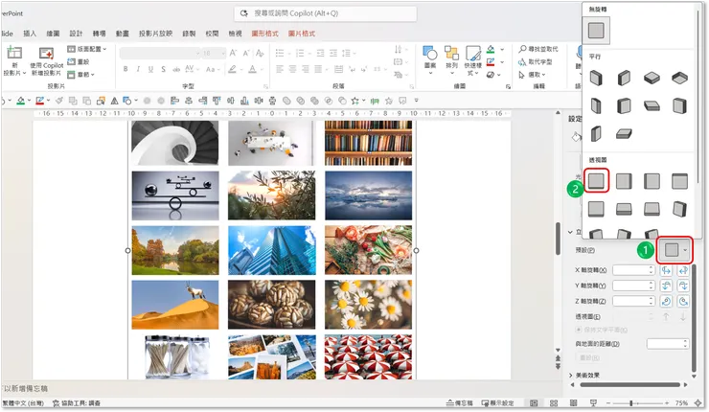This screenshot has width=709, height=412.
Task: Toggle Italic formatting
Action: pos(138,69)
